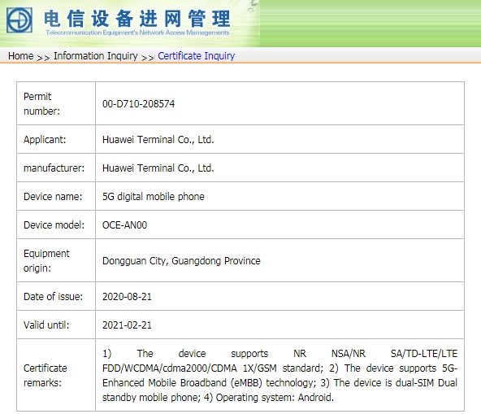Click manufacturer value 'Huawei Terminal Co., Ltd.'

[x=158, y=168]
